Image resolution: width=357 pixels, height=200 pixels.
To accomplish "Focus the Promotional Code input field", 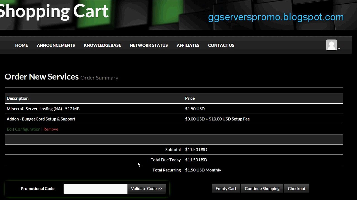I will pos(95,189).
